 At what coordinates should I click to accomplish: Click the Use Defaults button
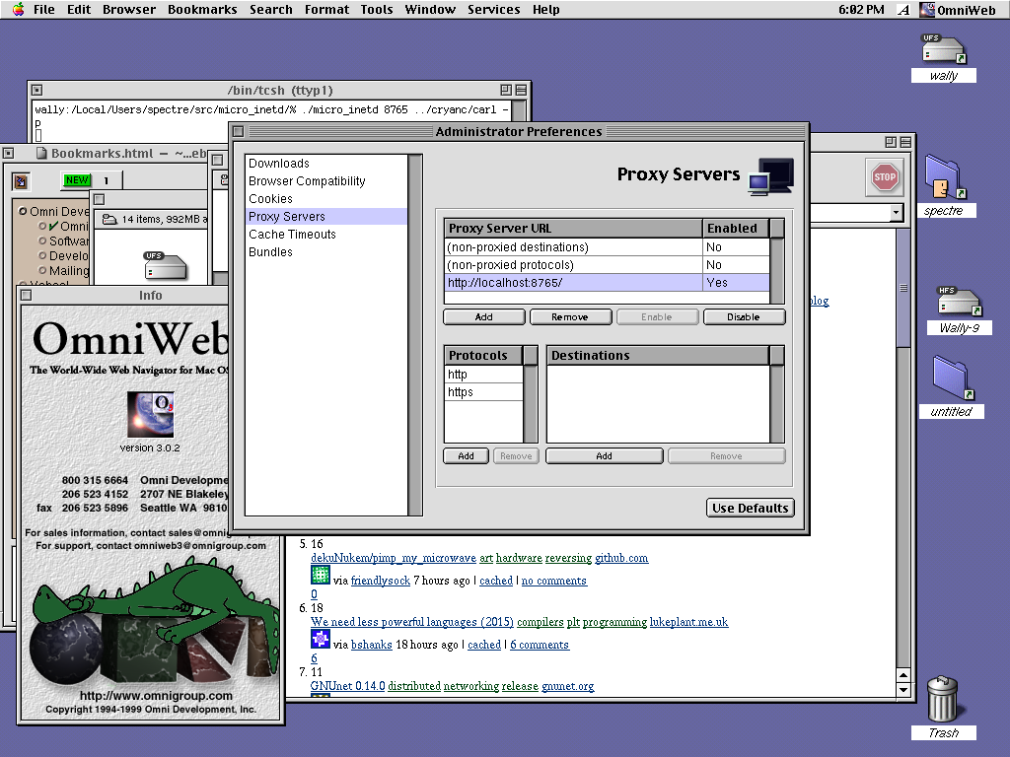point(750,508)
